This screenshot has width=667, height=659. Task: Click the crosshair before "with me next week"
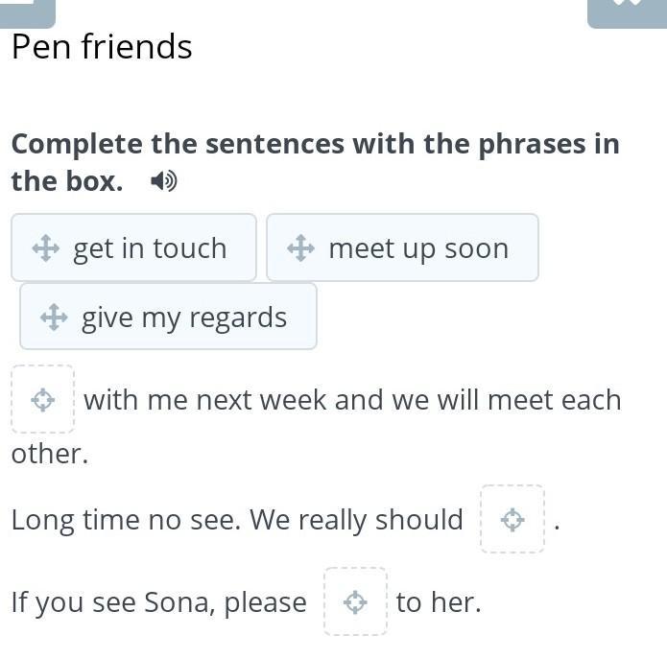pyautogui.click(x=43, y=400)
